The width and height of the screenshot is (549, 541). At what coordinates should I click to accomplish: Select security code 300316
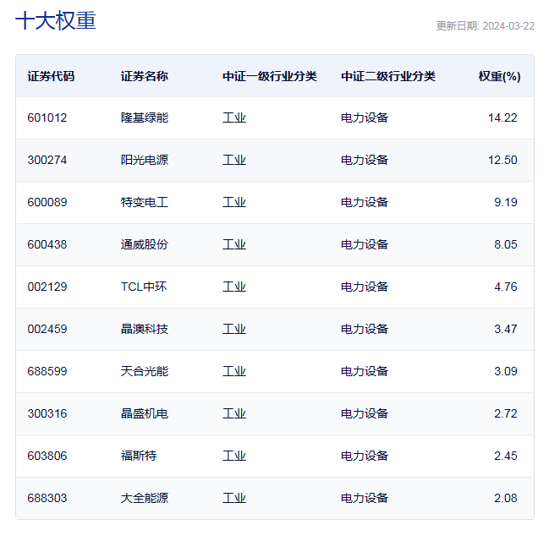(47, 413)
